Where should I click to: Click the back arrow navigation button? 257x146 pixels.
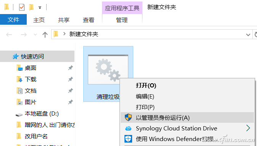click(x=9, y=35)
